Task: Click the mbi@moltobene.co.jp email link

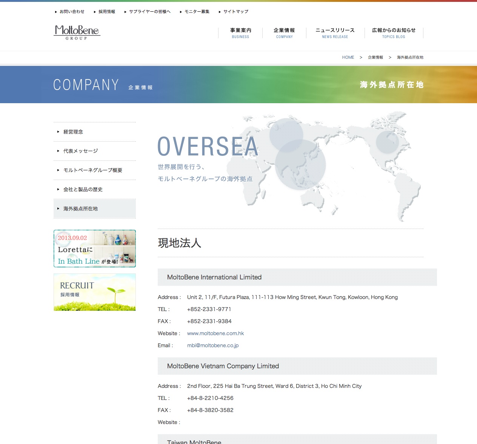Action: (x=213, y=345)
